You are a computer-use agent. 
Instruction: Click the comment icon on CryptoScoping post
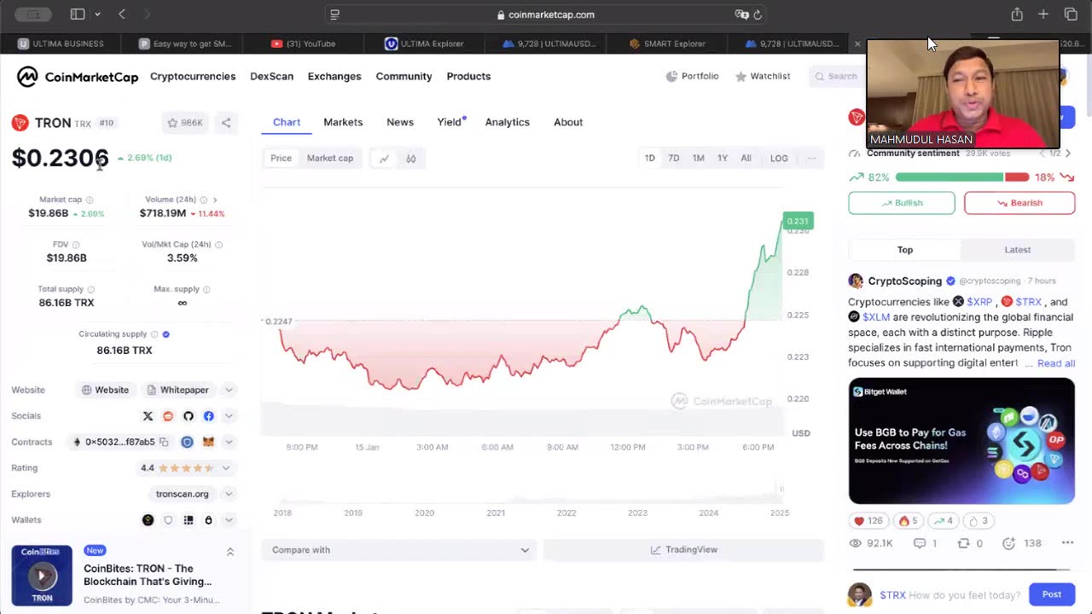coord(920,543)
